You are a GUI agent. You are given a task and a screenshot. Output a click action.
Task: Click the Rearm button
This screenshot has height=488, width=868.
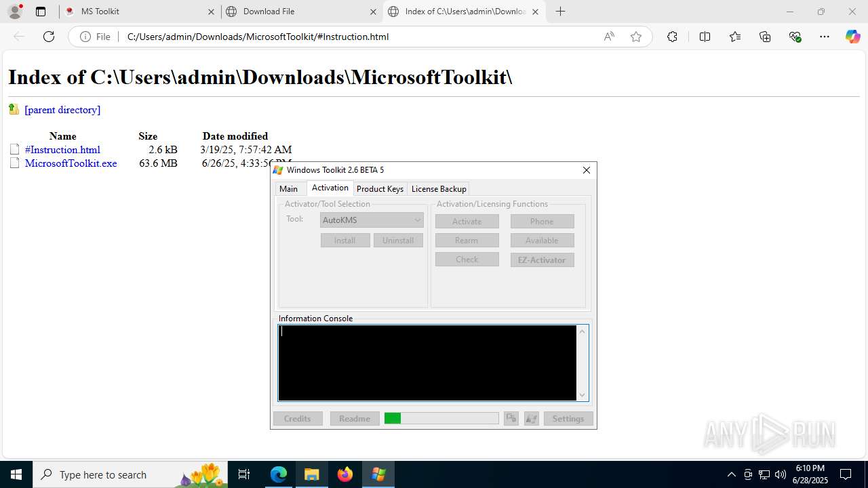click(467, 241)
